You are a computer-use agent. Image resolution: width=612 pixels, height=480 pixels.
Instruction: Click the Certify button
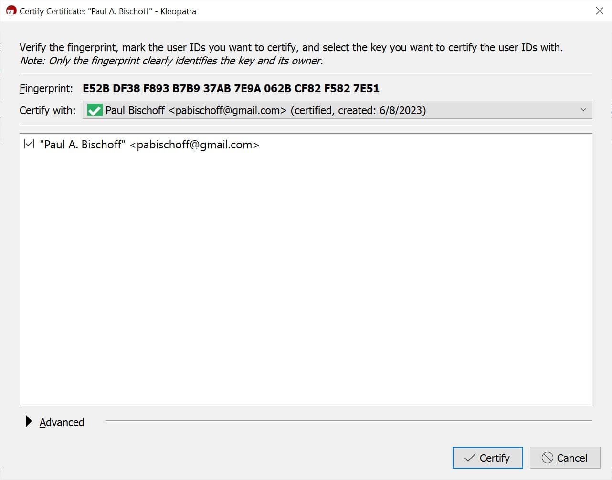click(x=487, y=458)
